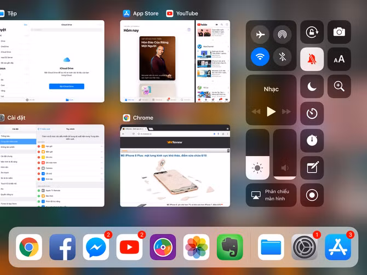The width and height of the screenshot is (367, 275).
Task: Open Chrome from the dock
Action: click(x=29, y=247)
